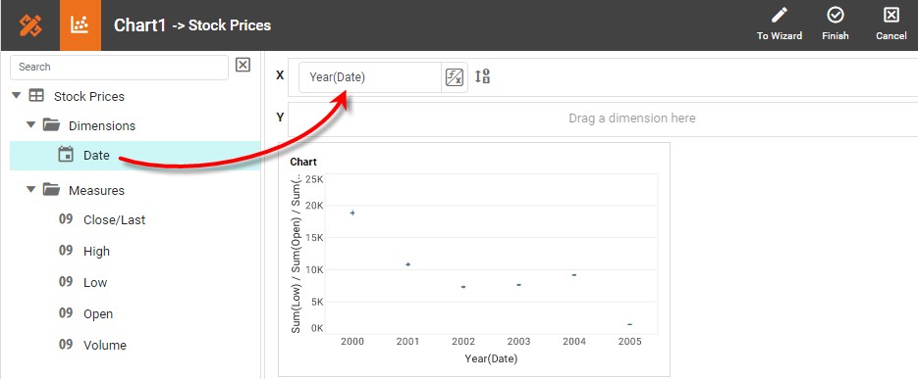Click the 2003 x-axis label
The image size is (918, 379).
click(x=518, y=341)
